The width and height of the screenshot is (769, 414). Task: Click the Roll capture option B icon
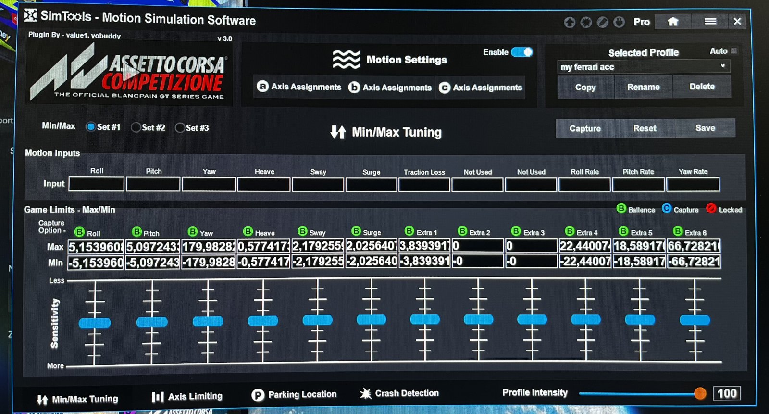(x=79, y=232)
